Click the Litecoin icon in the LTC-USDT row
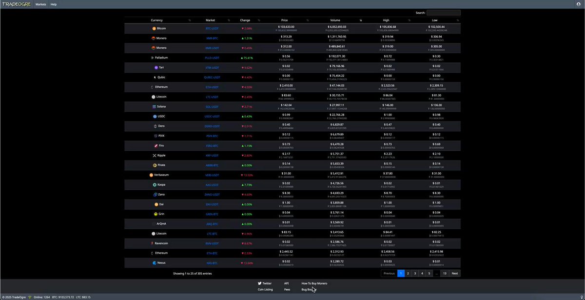This screenshot has height=300, width=585. tap(153, 97)
